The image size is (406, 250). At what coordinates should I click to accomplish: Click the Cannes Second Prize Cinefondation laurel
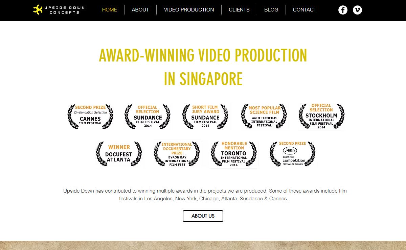90,116
